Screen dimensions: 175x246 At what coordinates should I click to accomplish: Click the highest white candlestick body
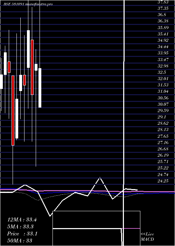pyautogui.click(x=28, y=49)
